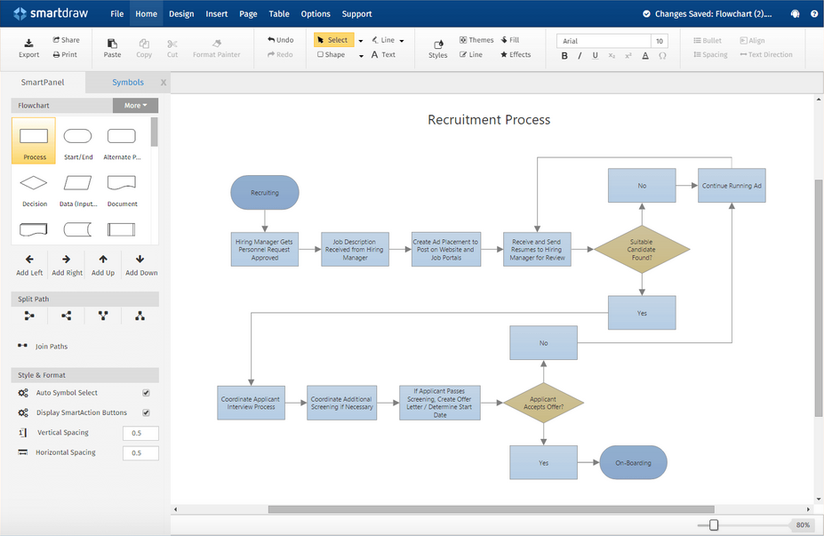Screen dimensions: 824x536
Task: Click the Export icon in the toolbar
Action: (29, 43)
